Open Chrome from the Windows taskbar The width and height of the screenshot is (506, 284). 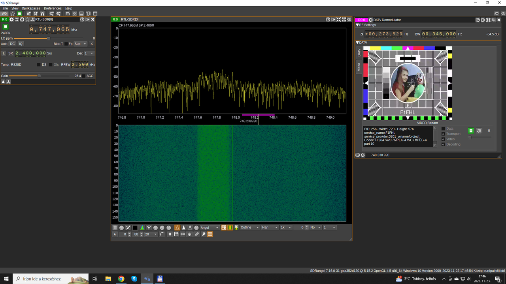pos(121,278)
